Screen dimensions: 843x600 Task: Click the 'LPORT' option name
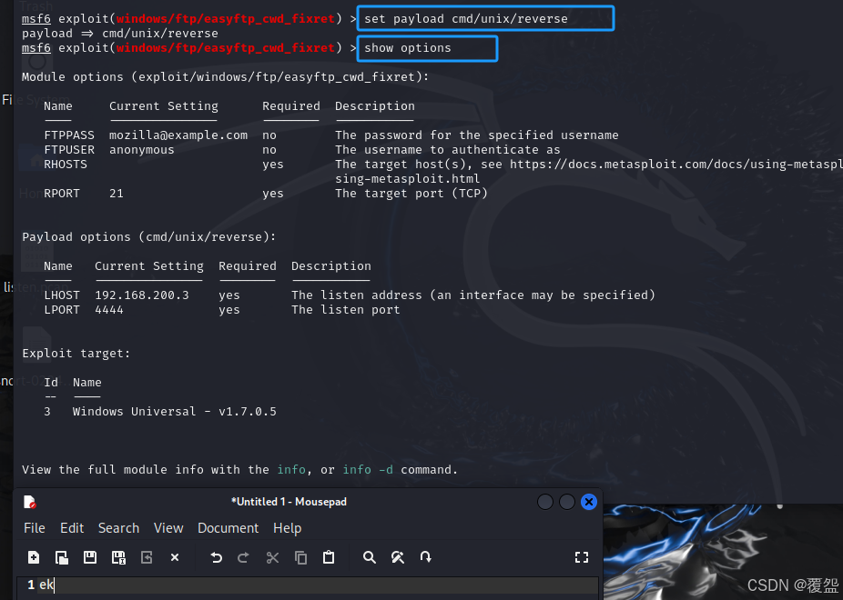(x=62, y=310)
